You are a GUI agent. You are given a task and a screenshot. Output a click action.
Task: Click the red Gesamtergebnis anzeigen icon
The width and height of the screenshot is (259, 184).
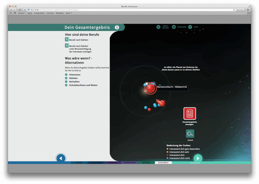pos(190,113)
